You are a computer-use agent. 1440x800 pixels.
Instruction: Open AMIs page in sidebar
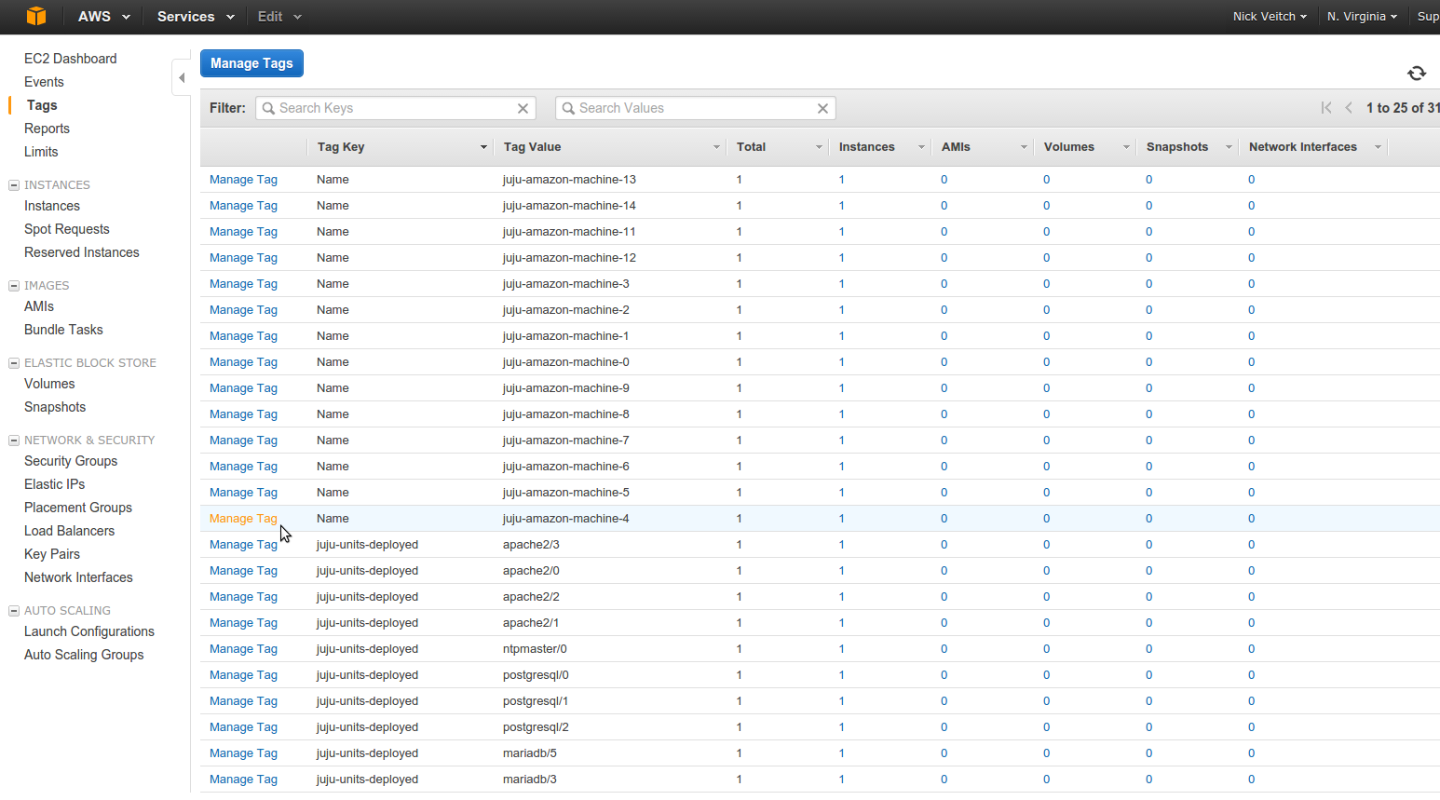pyautogui.click(x=39, y=306)
